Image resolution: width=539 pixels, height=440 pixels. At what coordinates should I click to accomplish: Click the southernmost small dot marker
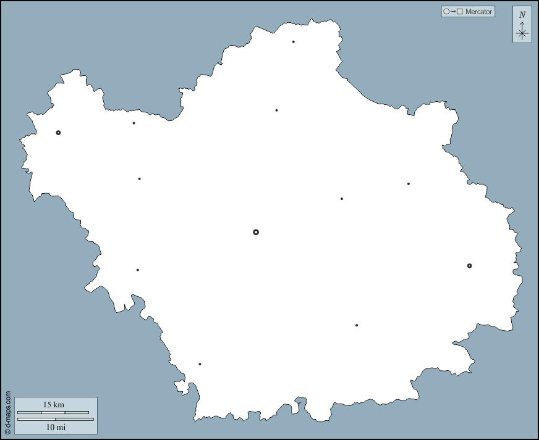[x=200, y=364]
